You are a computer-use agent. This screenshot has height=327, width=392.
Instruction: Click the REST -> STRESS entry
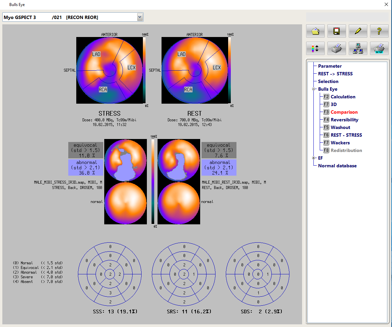(335, 74)
